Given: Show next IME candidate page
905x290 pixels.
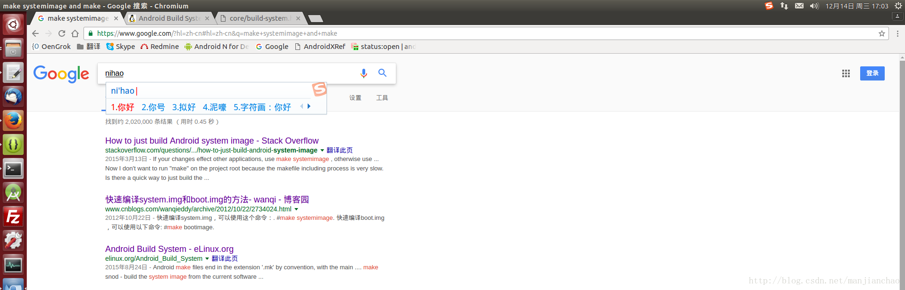Looking at the screenshot, I should click(309, 106).
